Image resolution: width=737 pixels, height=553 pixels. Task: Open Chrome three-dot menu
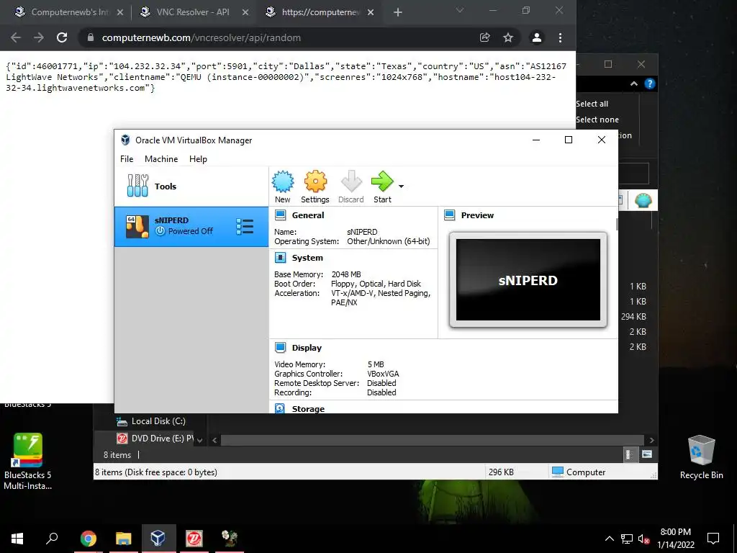(x=560, y=37)
